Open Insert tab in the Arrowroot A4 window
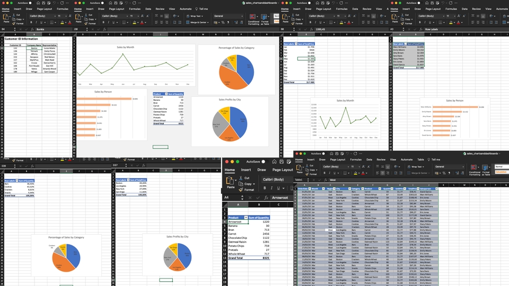The image size is (509, 286). (245, 169)
